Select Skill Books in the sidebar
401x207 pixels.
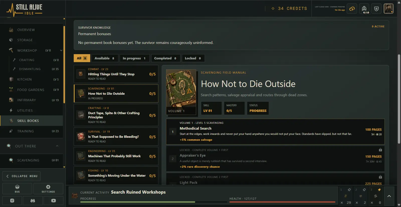[x=32, y=121]
